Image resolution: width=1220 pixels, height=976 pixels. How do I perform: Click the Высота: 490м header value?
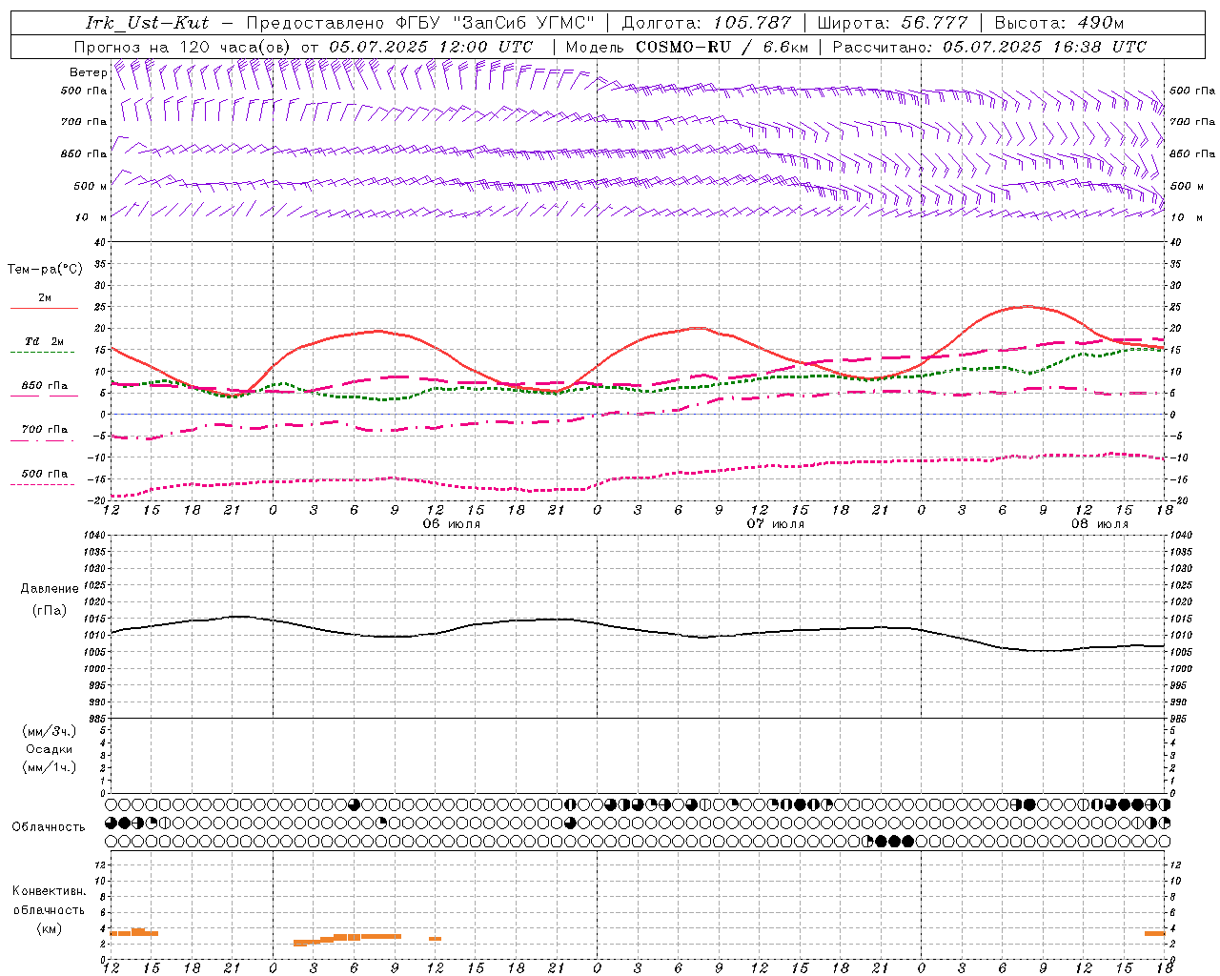[x=1058, y=23]
